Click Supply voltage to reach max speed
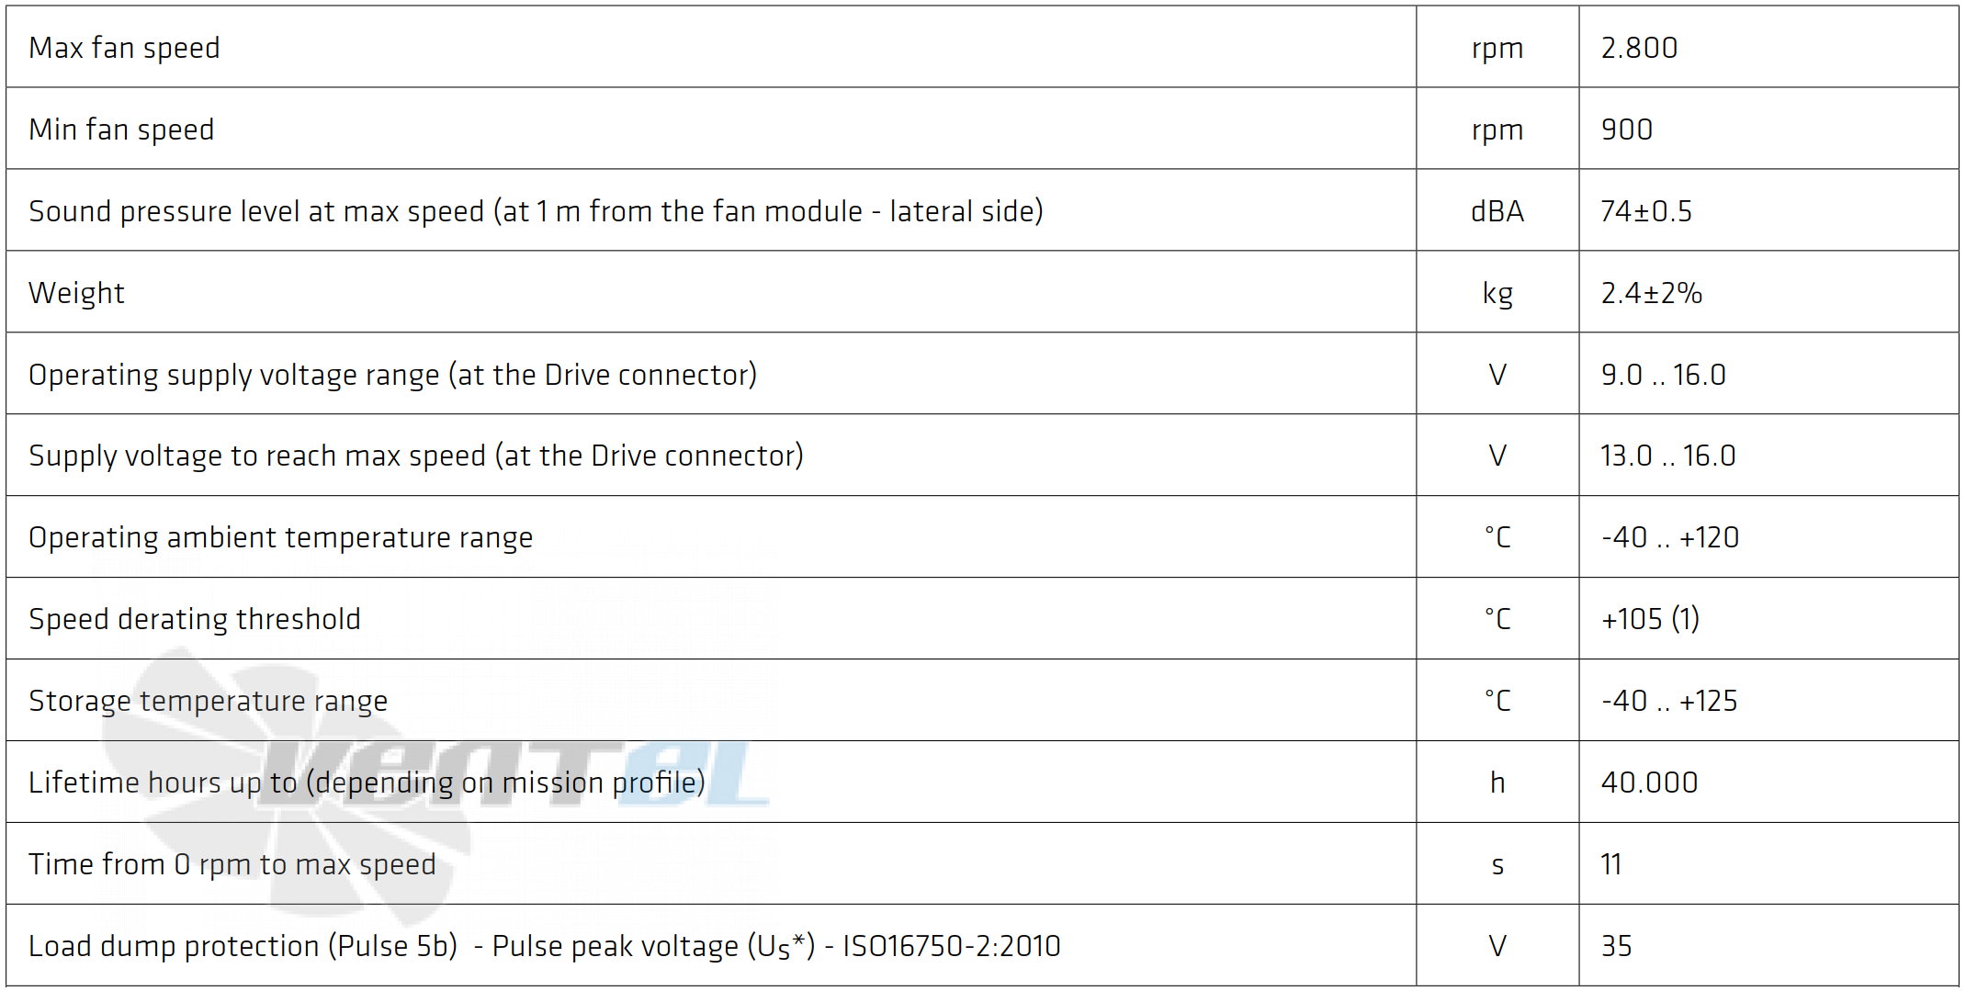 click(x=415, y=456)
